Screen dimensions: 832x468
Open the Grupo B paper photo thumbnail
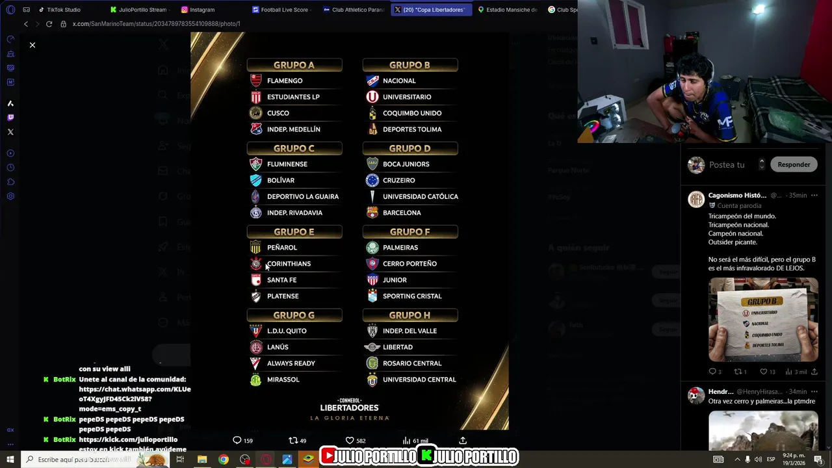coord(763,319)
